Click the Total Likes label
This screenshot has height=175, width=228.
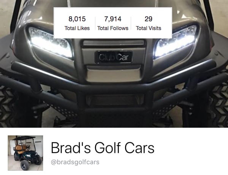(77, 28)
